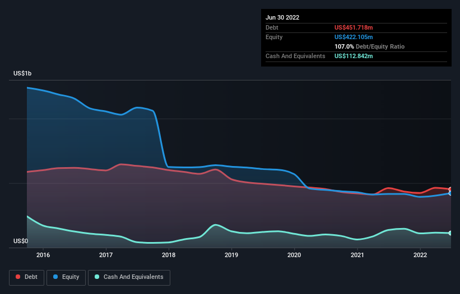Toggle the Equity legend button
This screenshot has width=460, height=294.
click(66, 277)
